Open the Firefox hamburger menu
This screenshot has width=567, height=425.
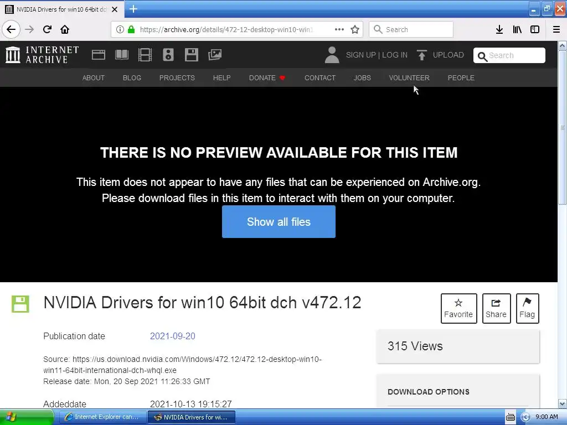556,29
